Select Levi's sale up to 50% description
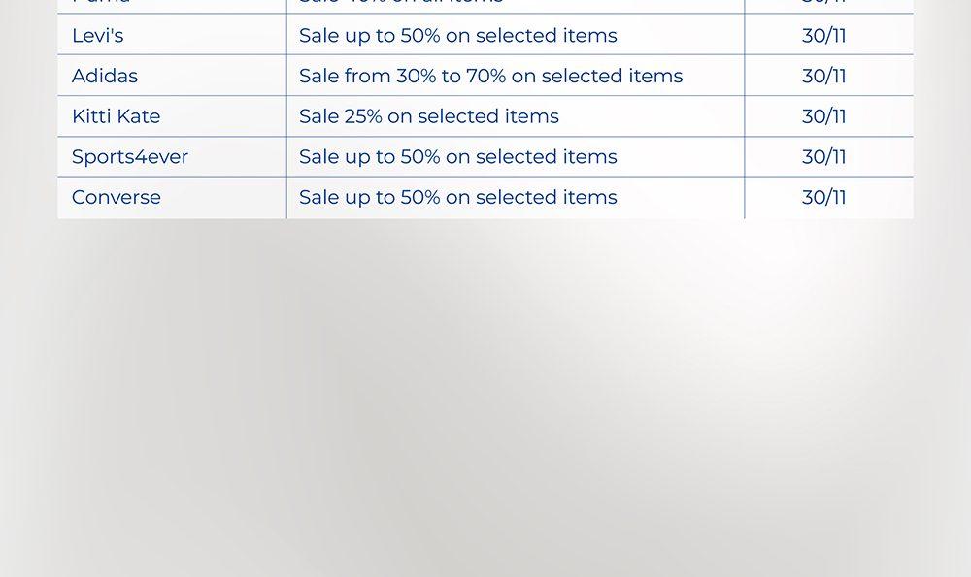971x577 pixels. (x=457, y=36)
